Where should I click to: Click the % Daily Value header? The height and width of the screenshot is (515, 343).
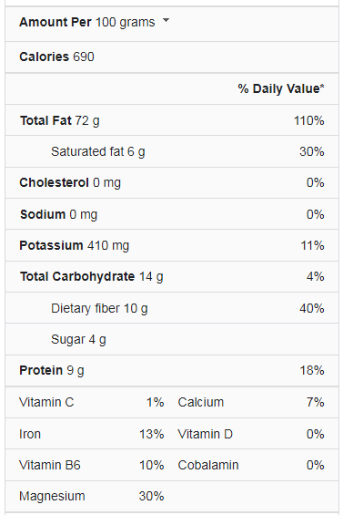[281, 88]
